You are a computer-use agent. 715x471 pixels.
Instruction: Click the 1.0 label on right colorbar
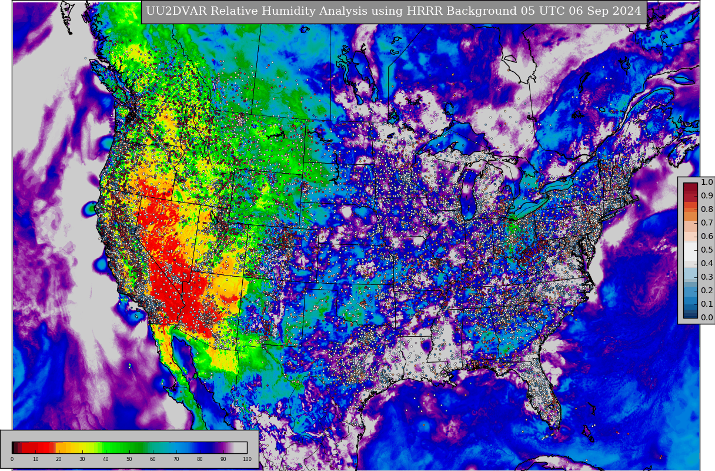click(x=707, y=183)
